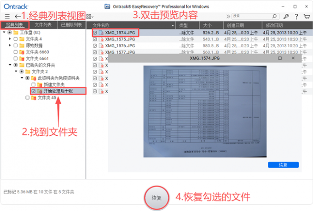Open the activation key icon
The image size is (313, 211).
pyautogui.click(x=286, y=17)
